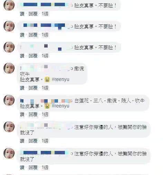Image resolution: width=163 pixels, height=175 pixels.
Task: Open #reenyu hashtag in the 白莲花 comment
Action: 60,106
